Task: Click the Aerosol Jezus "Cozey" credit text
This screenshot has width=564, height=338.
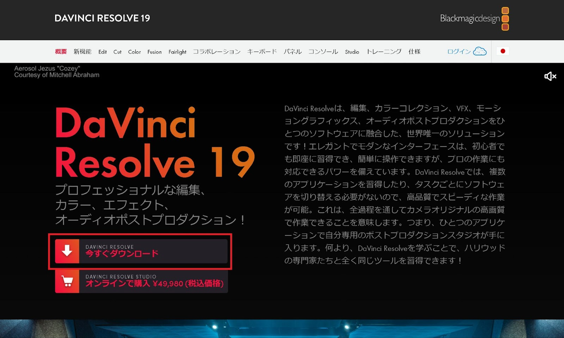Action: coord(47,68)
